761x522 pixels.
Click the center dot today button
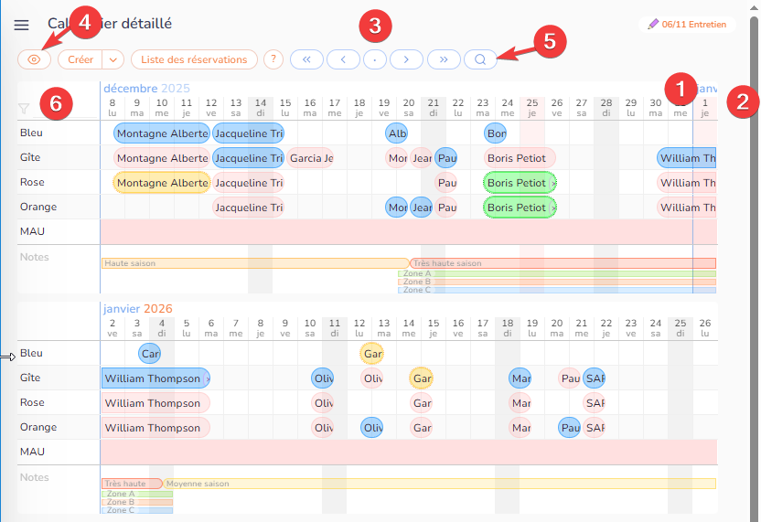(x=375, y=59)
